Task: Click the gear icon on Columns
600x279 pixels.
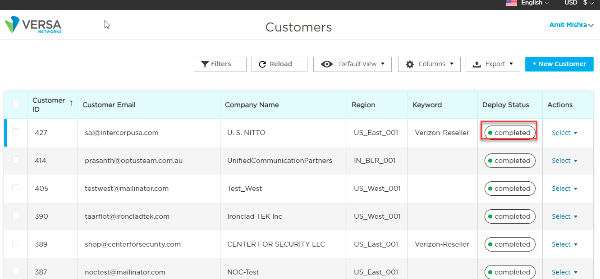Action: click(410, 64)
